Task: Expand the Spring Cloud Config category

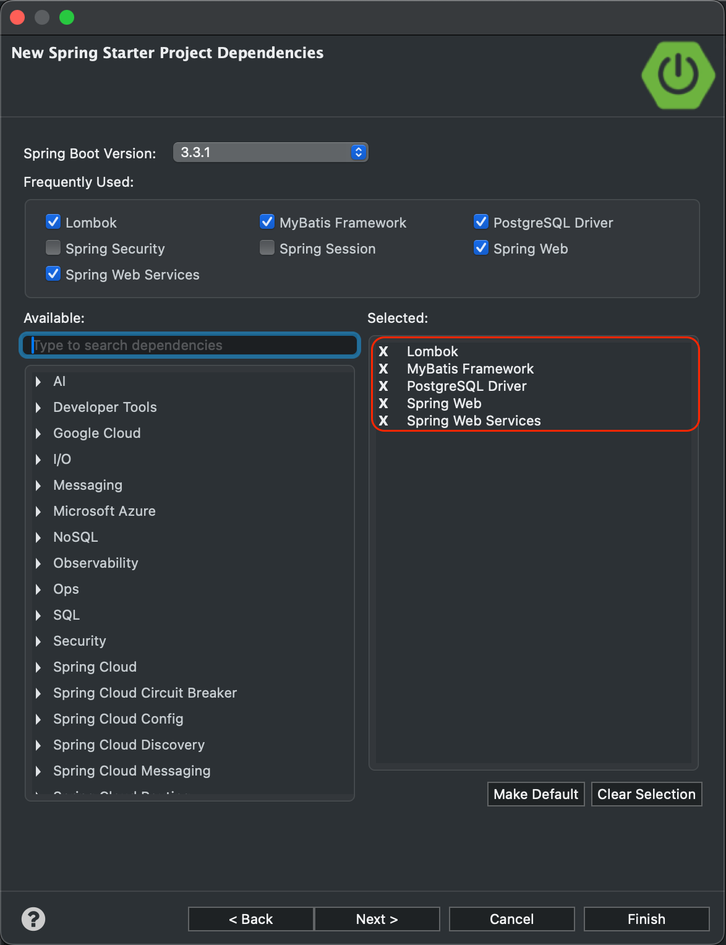Action: click(38, 719)
